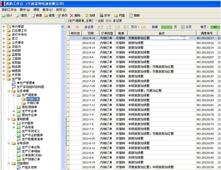Screen dimensions: 221x170
Task: Click the 修改 (Modify) toolbar icon
Action: click(62, 16)
